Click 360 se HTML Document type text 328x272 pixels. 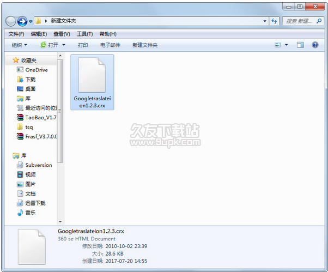click(87, 239)
